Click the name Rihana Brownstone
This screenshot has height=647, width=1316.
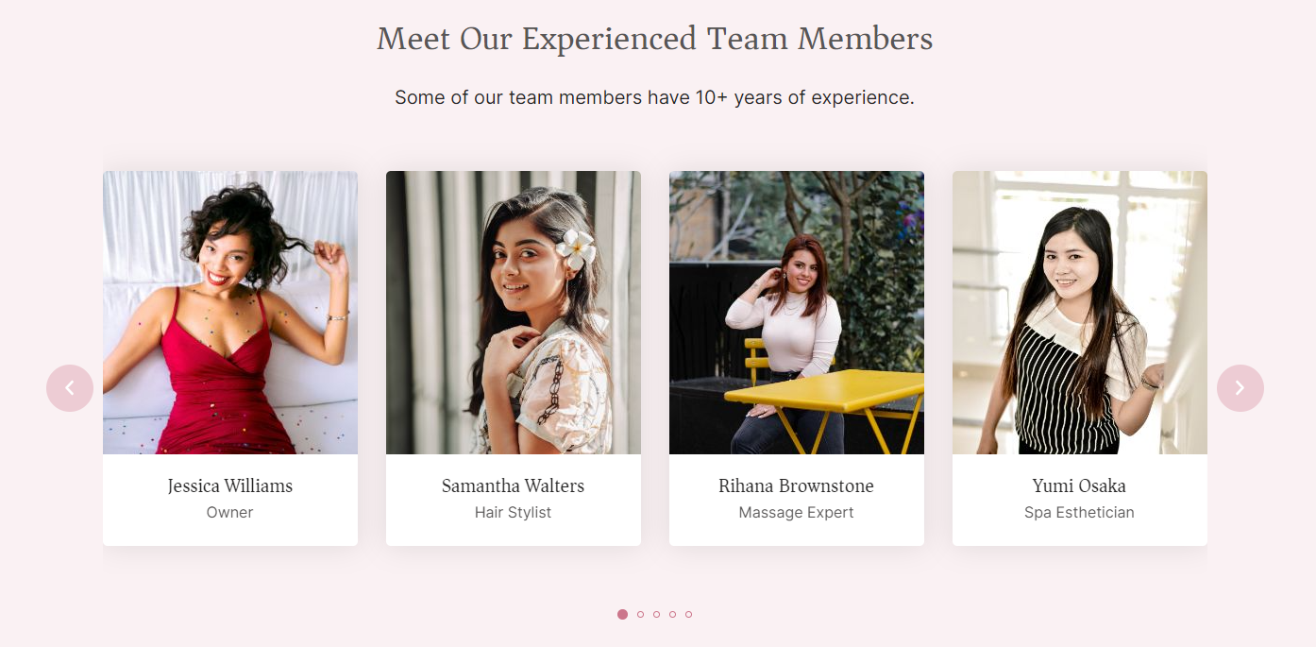click(796, 485)
